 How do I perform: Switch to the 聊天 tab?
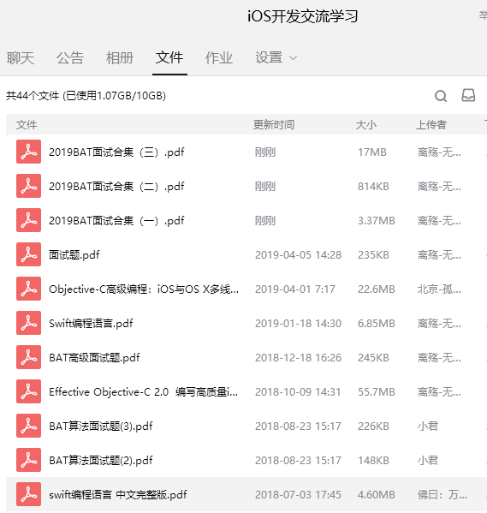(x=21, y=58)
